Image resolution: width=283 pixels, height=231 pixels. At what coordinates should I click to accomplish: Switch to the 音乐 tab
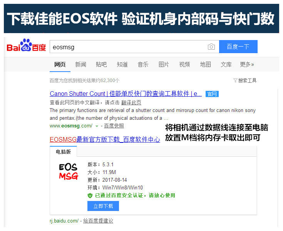[143, 64]
